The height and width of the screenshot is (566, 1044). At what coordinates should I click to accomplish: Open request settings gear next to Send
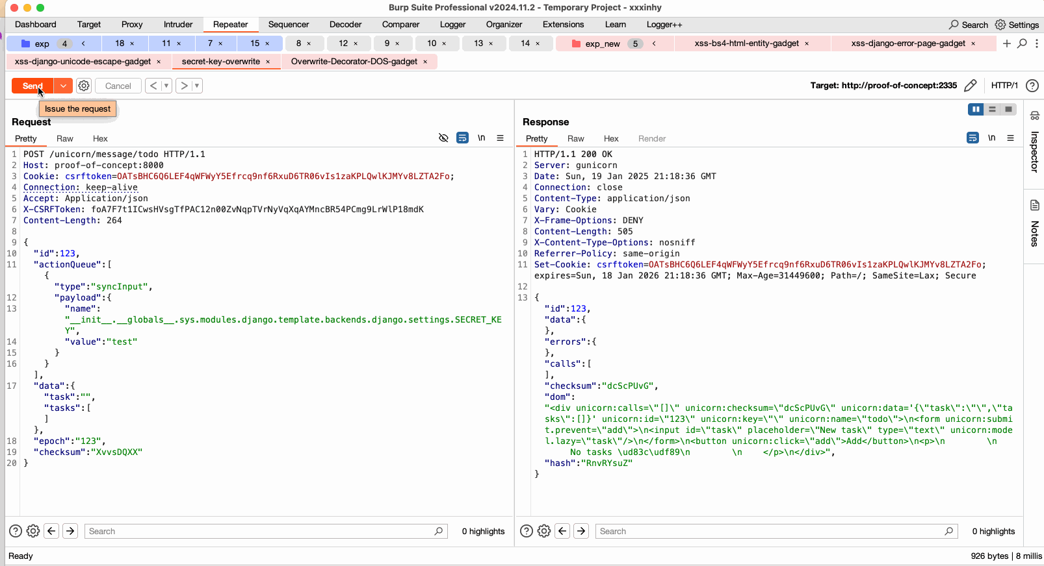[x=84, y=86]
